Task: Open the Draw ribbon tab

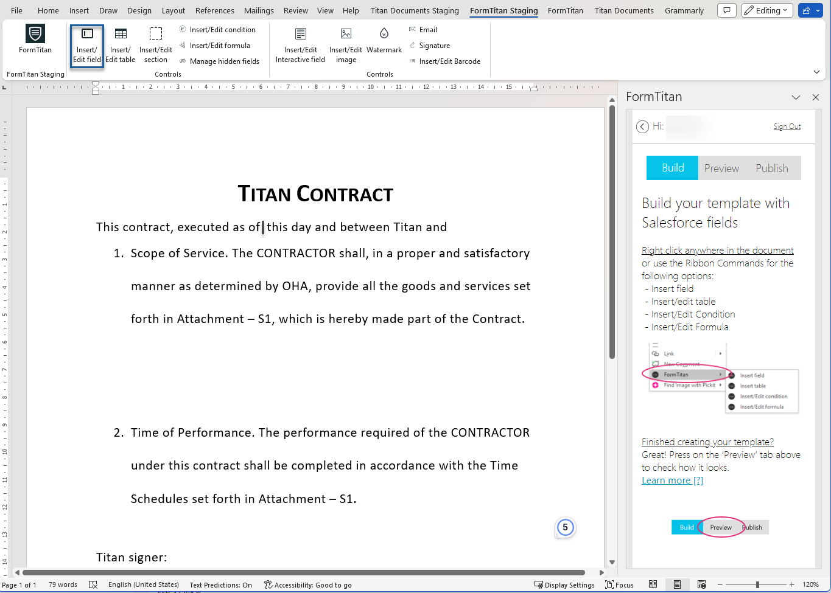Action: click(108, 10)
